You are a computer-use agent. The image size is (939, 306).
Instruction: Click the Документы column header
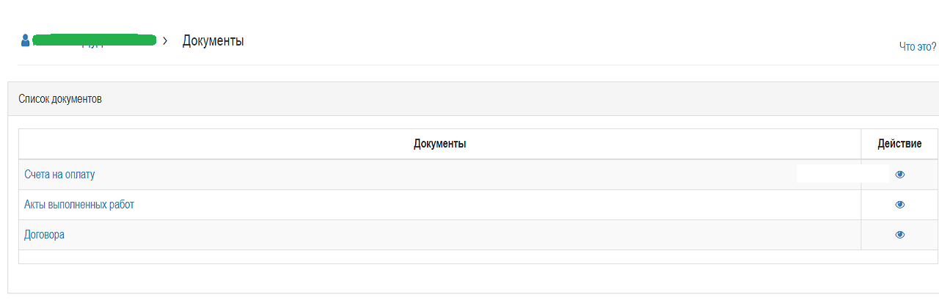439,144
